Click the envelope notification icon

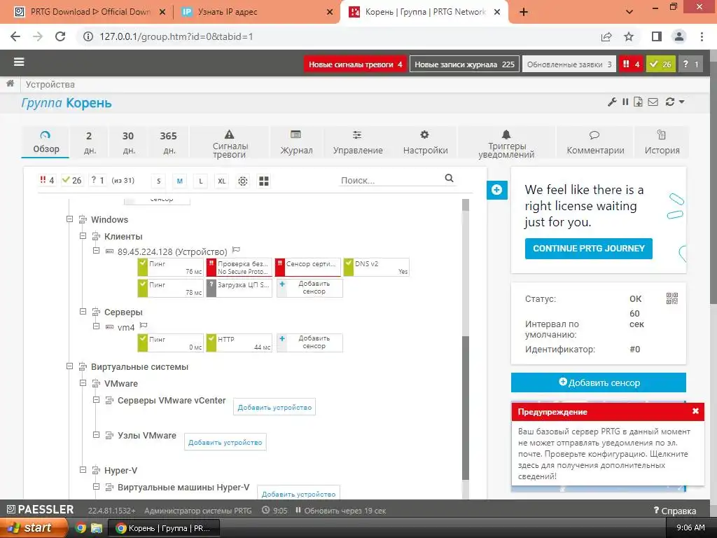coord(653,102)
